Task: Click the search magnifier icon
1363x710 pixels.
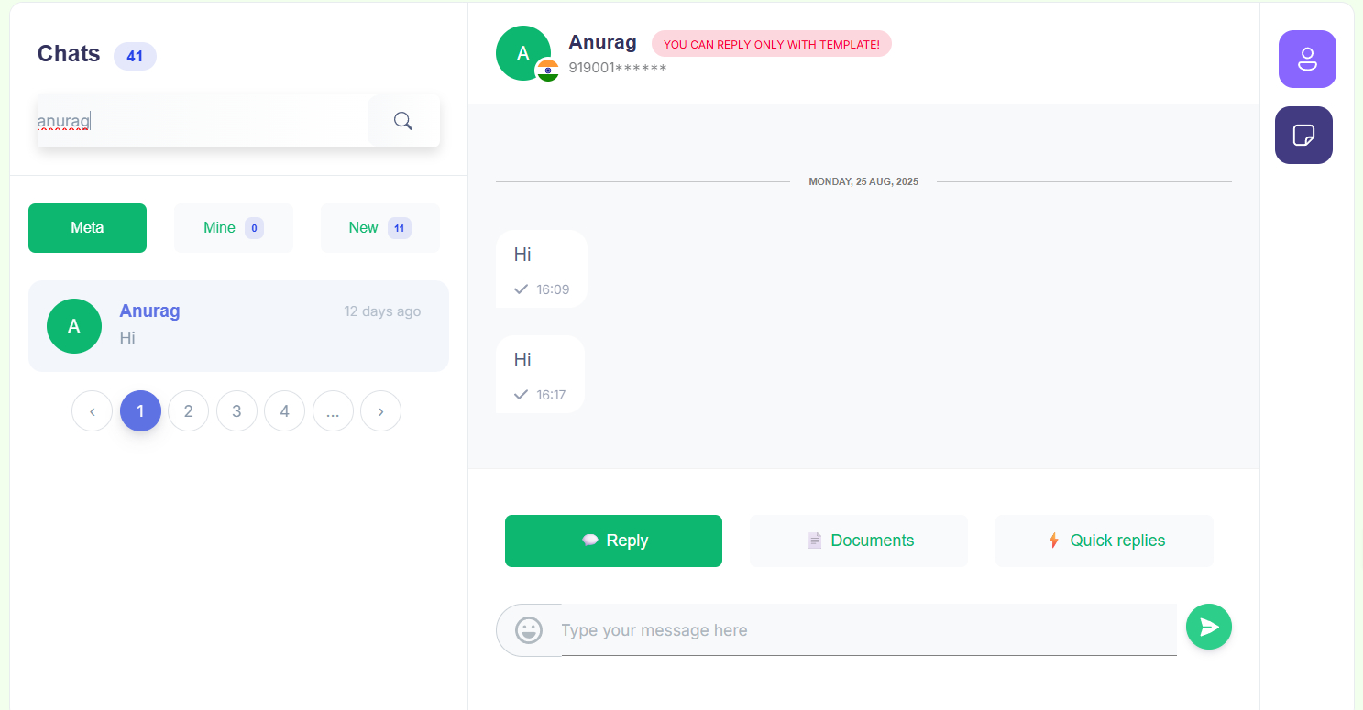Action: click(403, 121)
